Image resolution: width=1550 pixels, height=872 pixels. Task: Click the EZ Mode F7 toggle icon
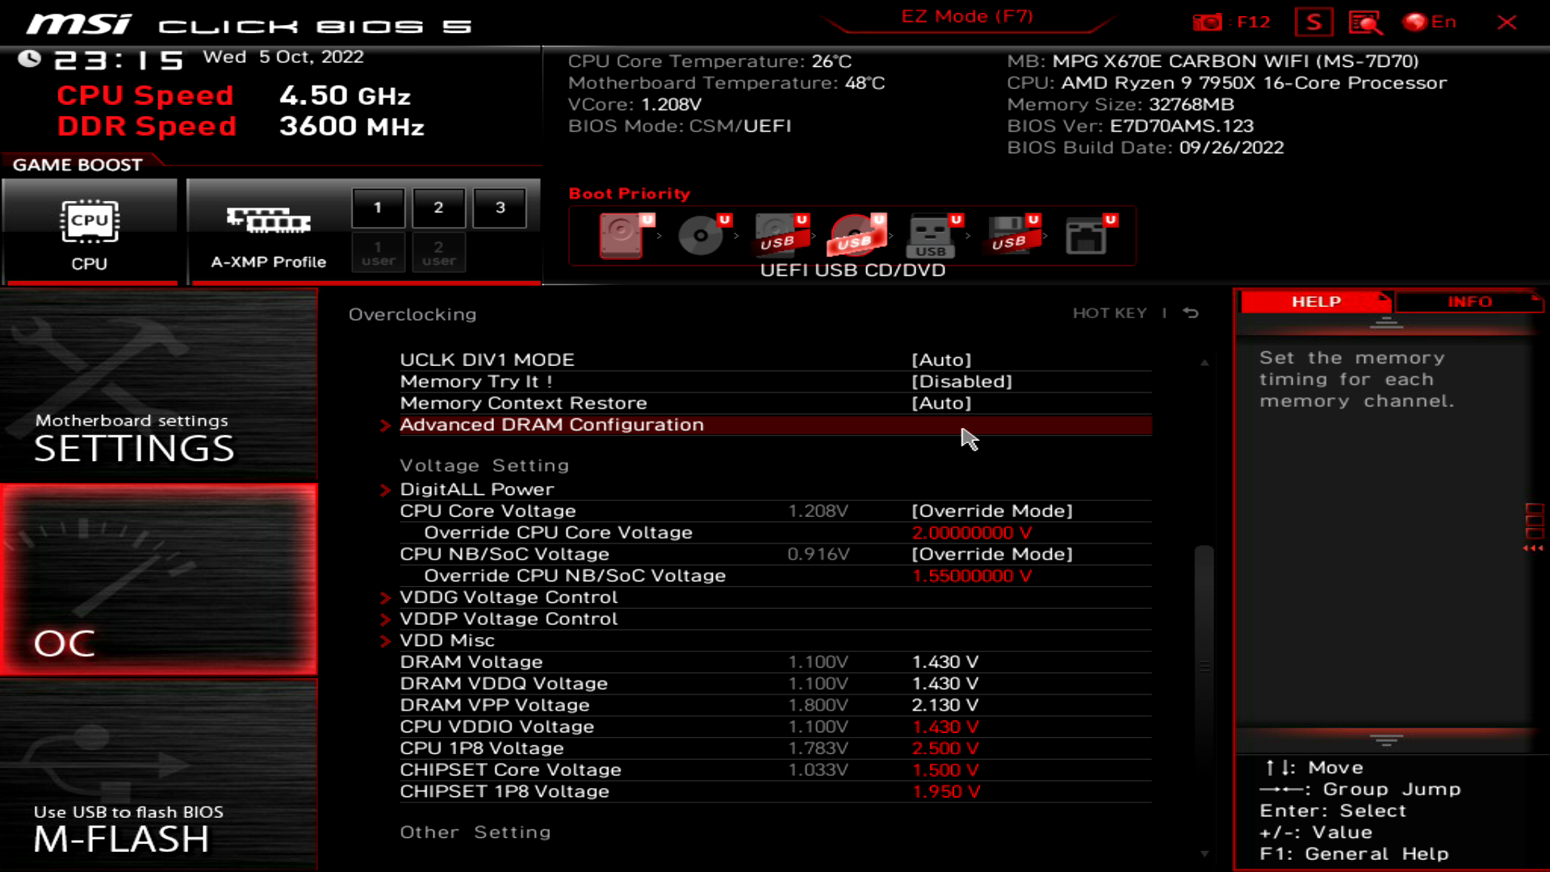[x=966, y=16]
